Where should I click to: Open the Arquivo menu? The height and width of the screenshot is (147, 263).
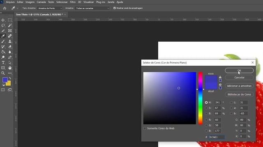[10, 2]
